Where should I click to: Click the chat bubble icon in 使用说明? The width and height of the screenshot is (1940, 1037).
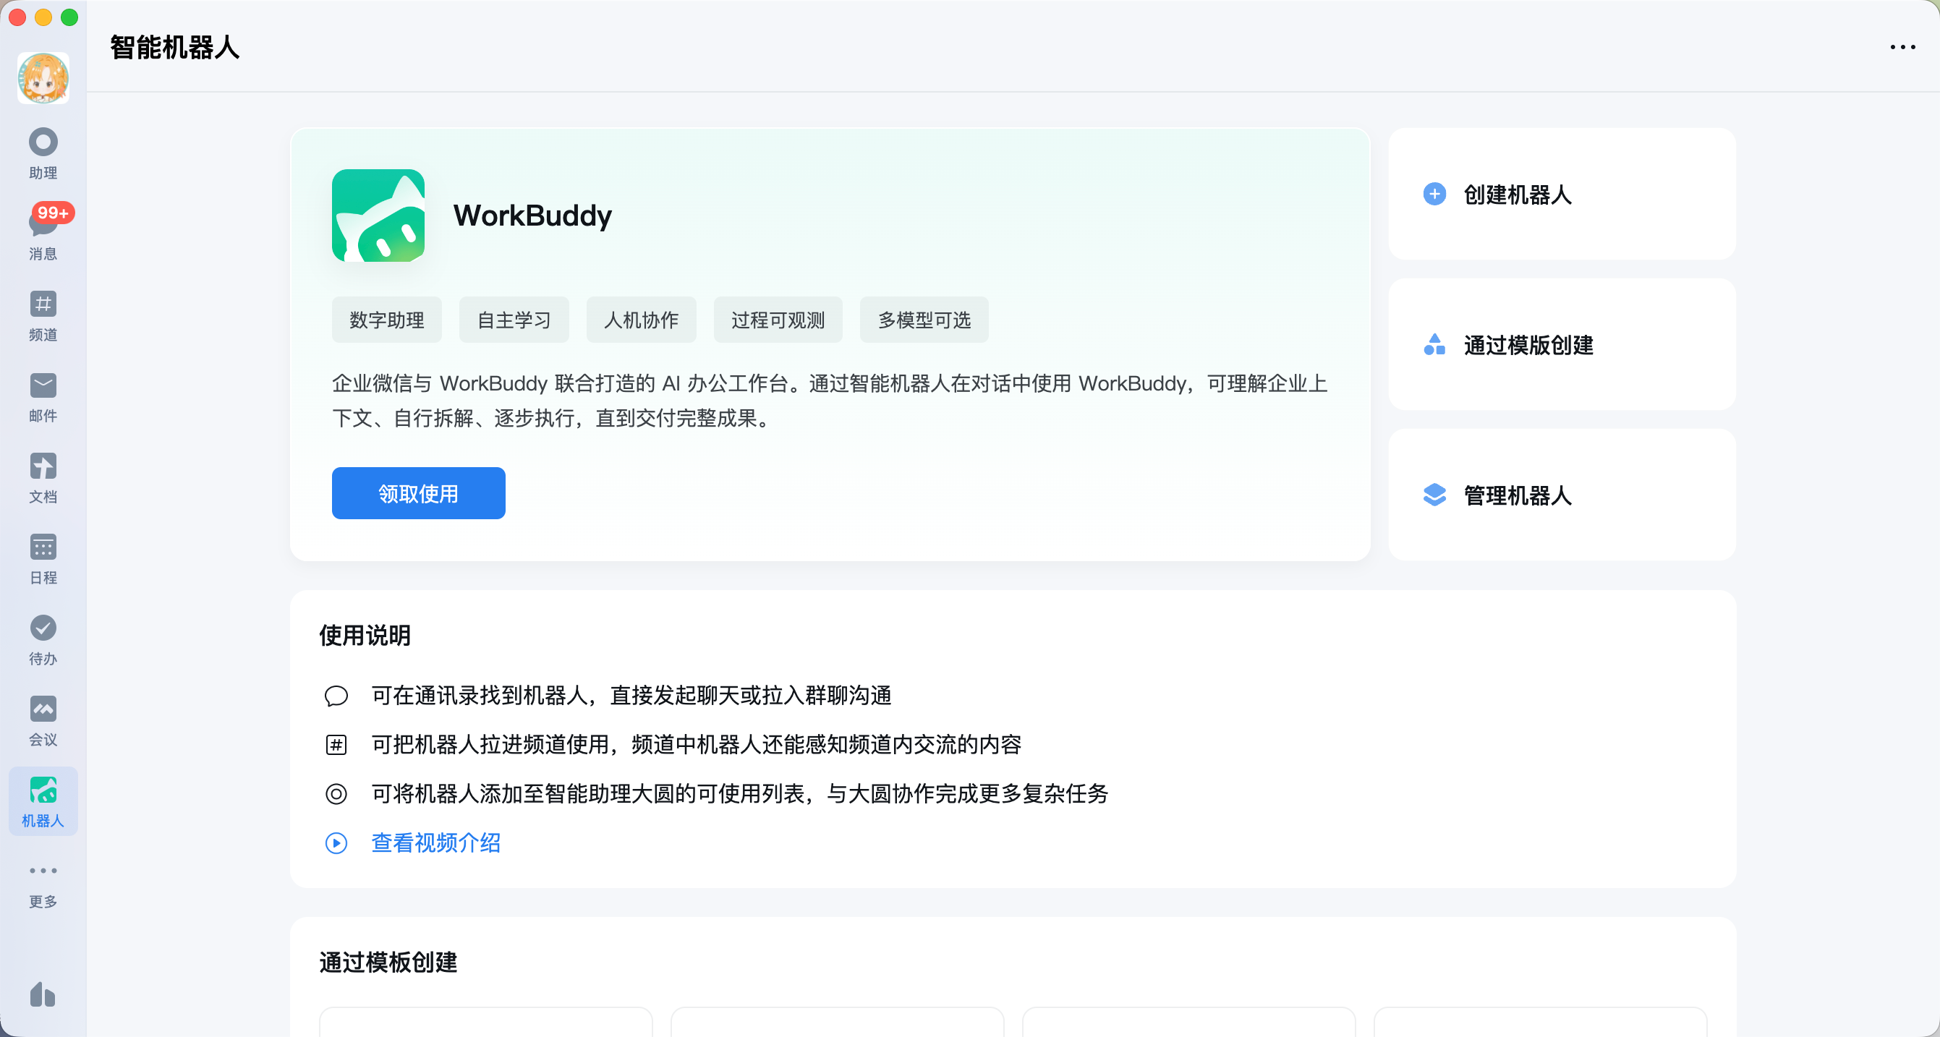336,695
